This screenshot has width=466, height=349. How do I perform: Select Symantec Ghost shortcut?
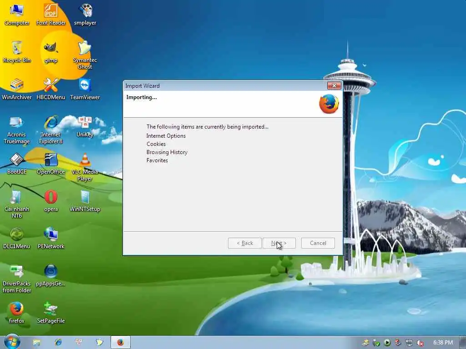tap(85, 55)
